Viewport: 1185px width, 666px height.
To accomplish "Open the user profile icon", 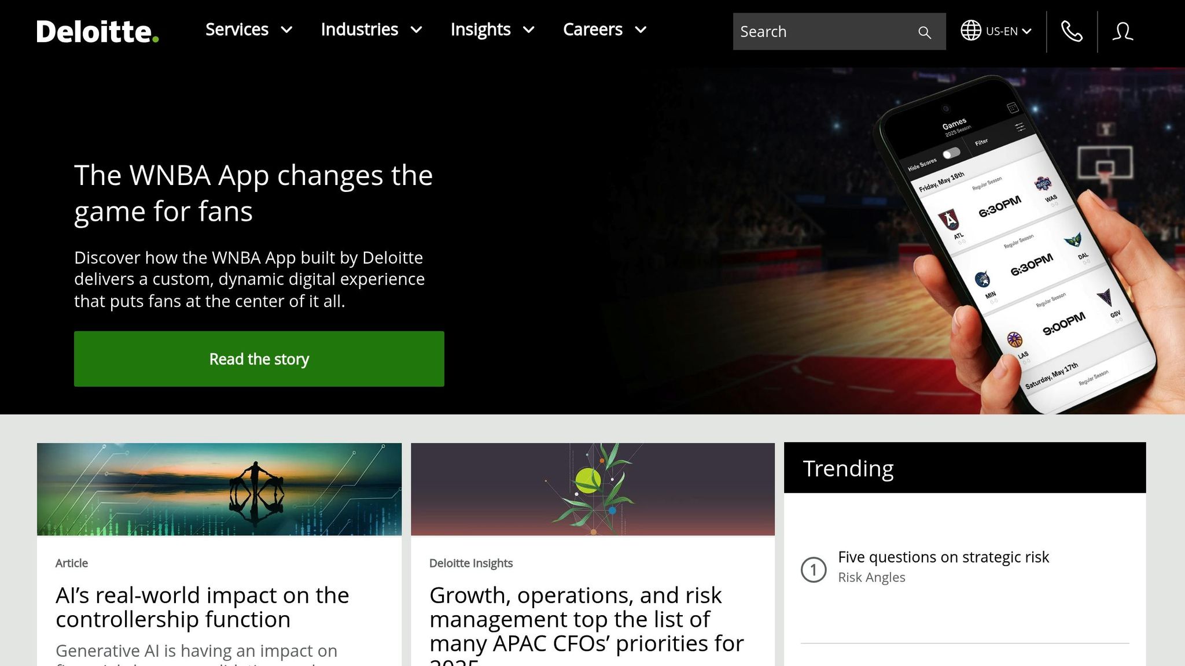I will point(1123,31).
